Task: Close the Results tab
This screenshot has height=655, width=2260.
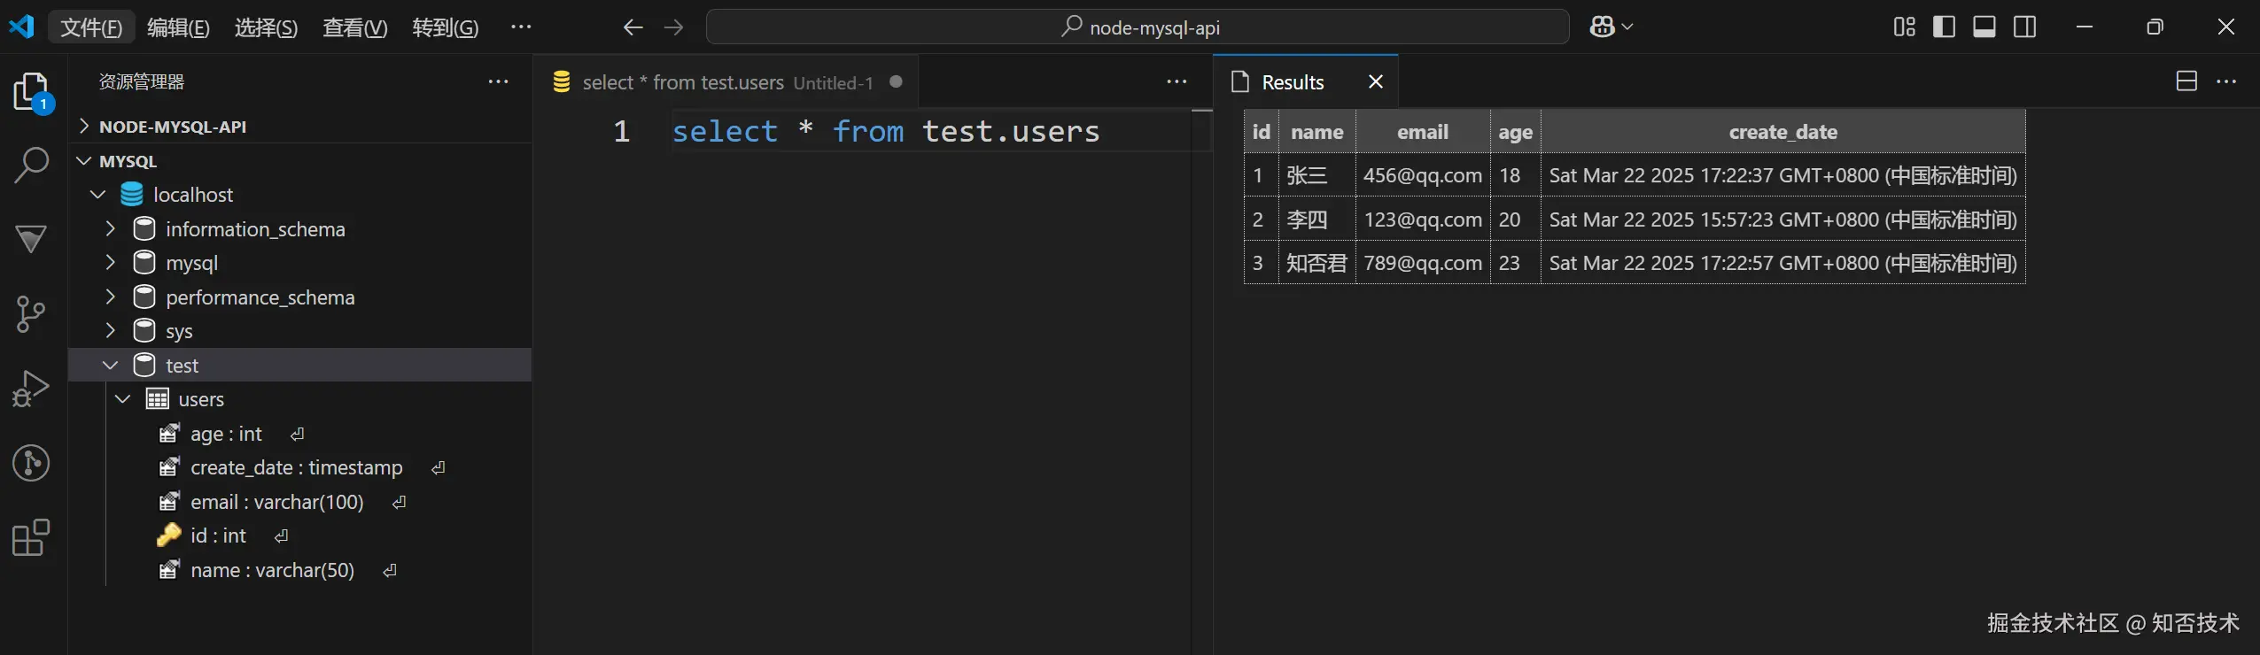Action: 1376,82
